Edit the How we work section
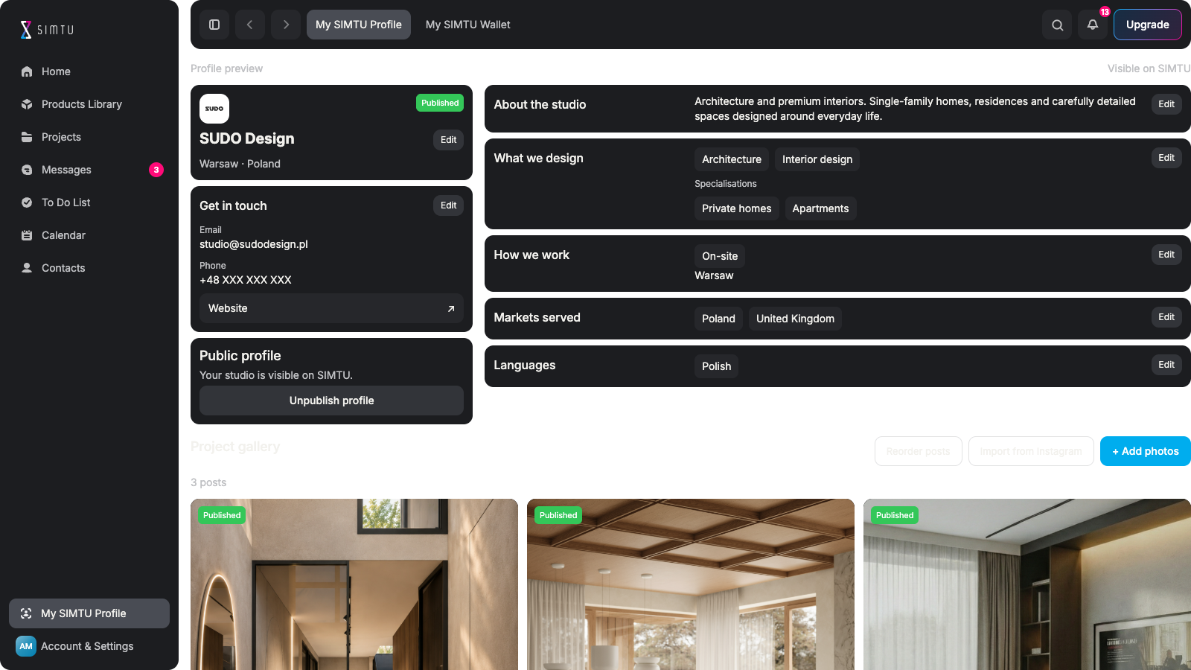 point(1166,255)
